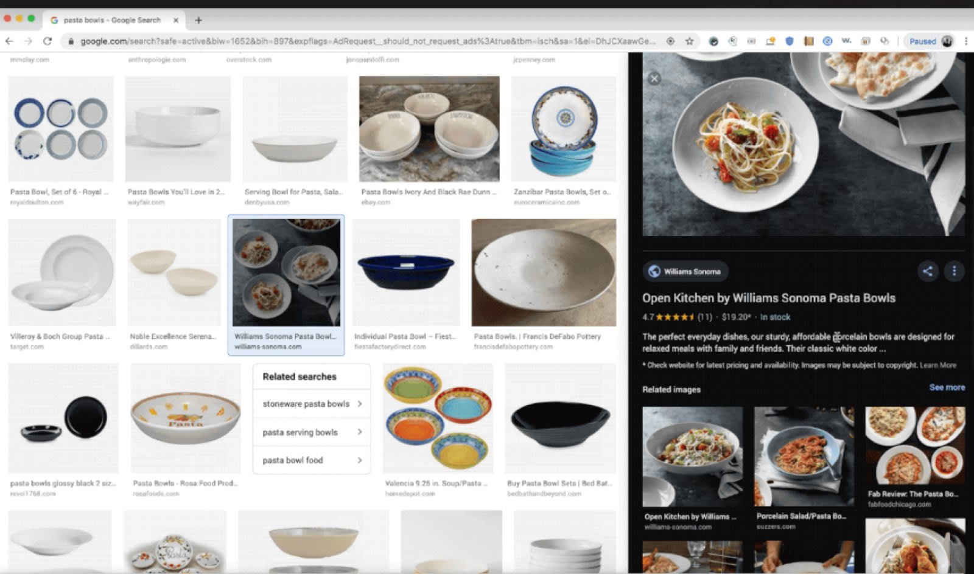Reload the page with the refresh icon
Image resolution: width=974 pixels, height=574 pixels.
[x=47, y=41]
